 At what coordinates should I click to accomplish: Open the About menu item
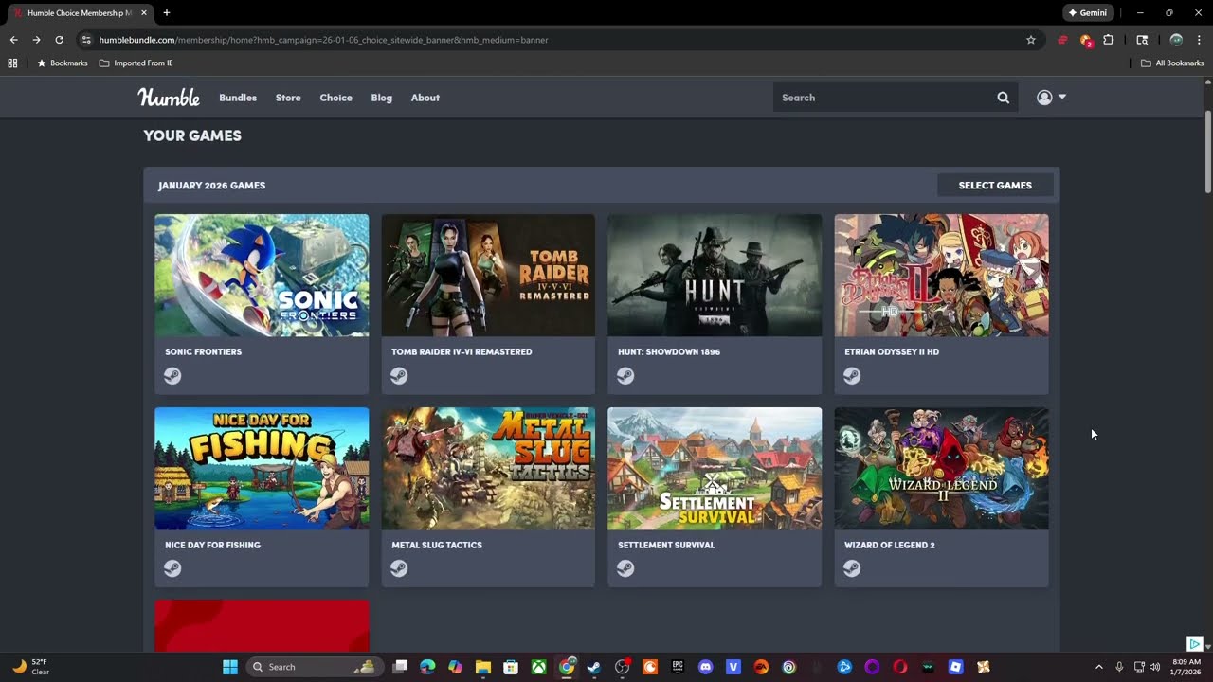pos(425,98)
